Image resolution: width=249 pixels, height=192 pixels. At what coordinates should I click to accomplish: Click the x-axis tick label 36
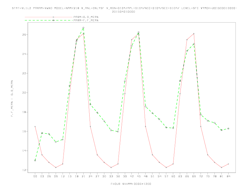tap(118, 176)
